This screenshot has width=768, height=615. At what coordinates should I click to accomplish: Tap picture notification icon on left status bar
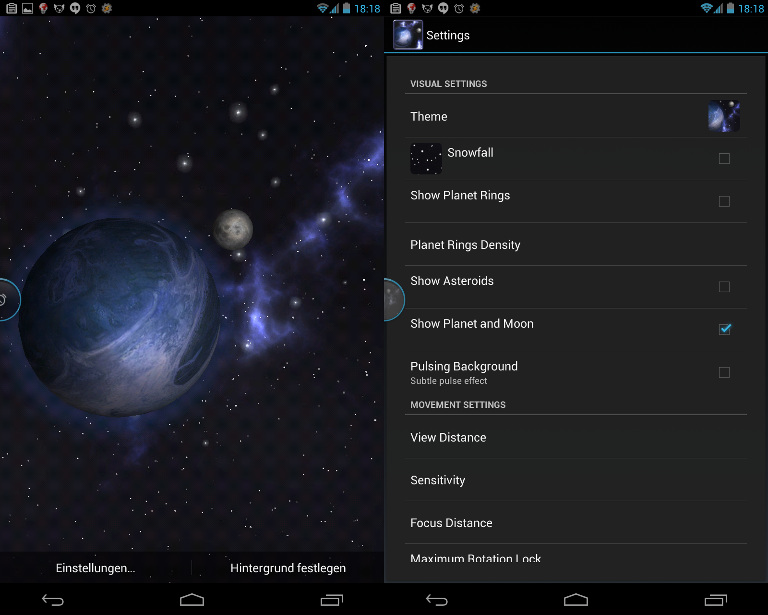coord(28,8)
